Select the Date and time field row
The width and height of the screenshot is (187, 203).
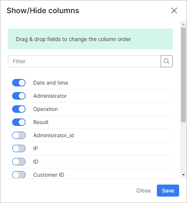(x=90, y=83)
